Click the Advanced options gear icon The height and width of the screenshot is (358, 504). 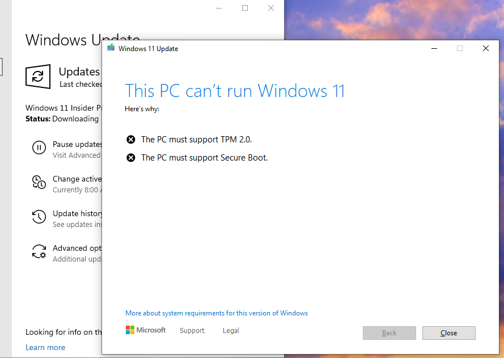(x=39, y=251)
